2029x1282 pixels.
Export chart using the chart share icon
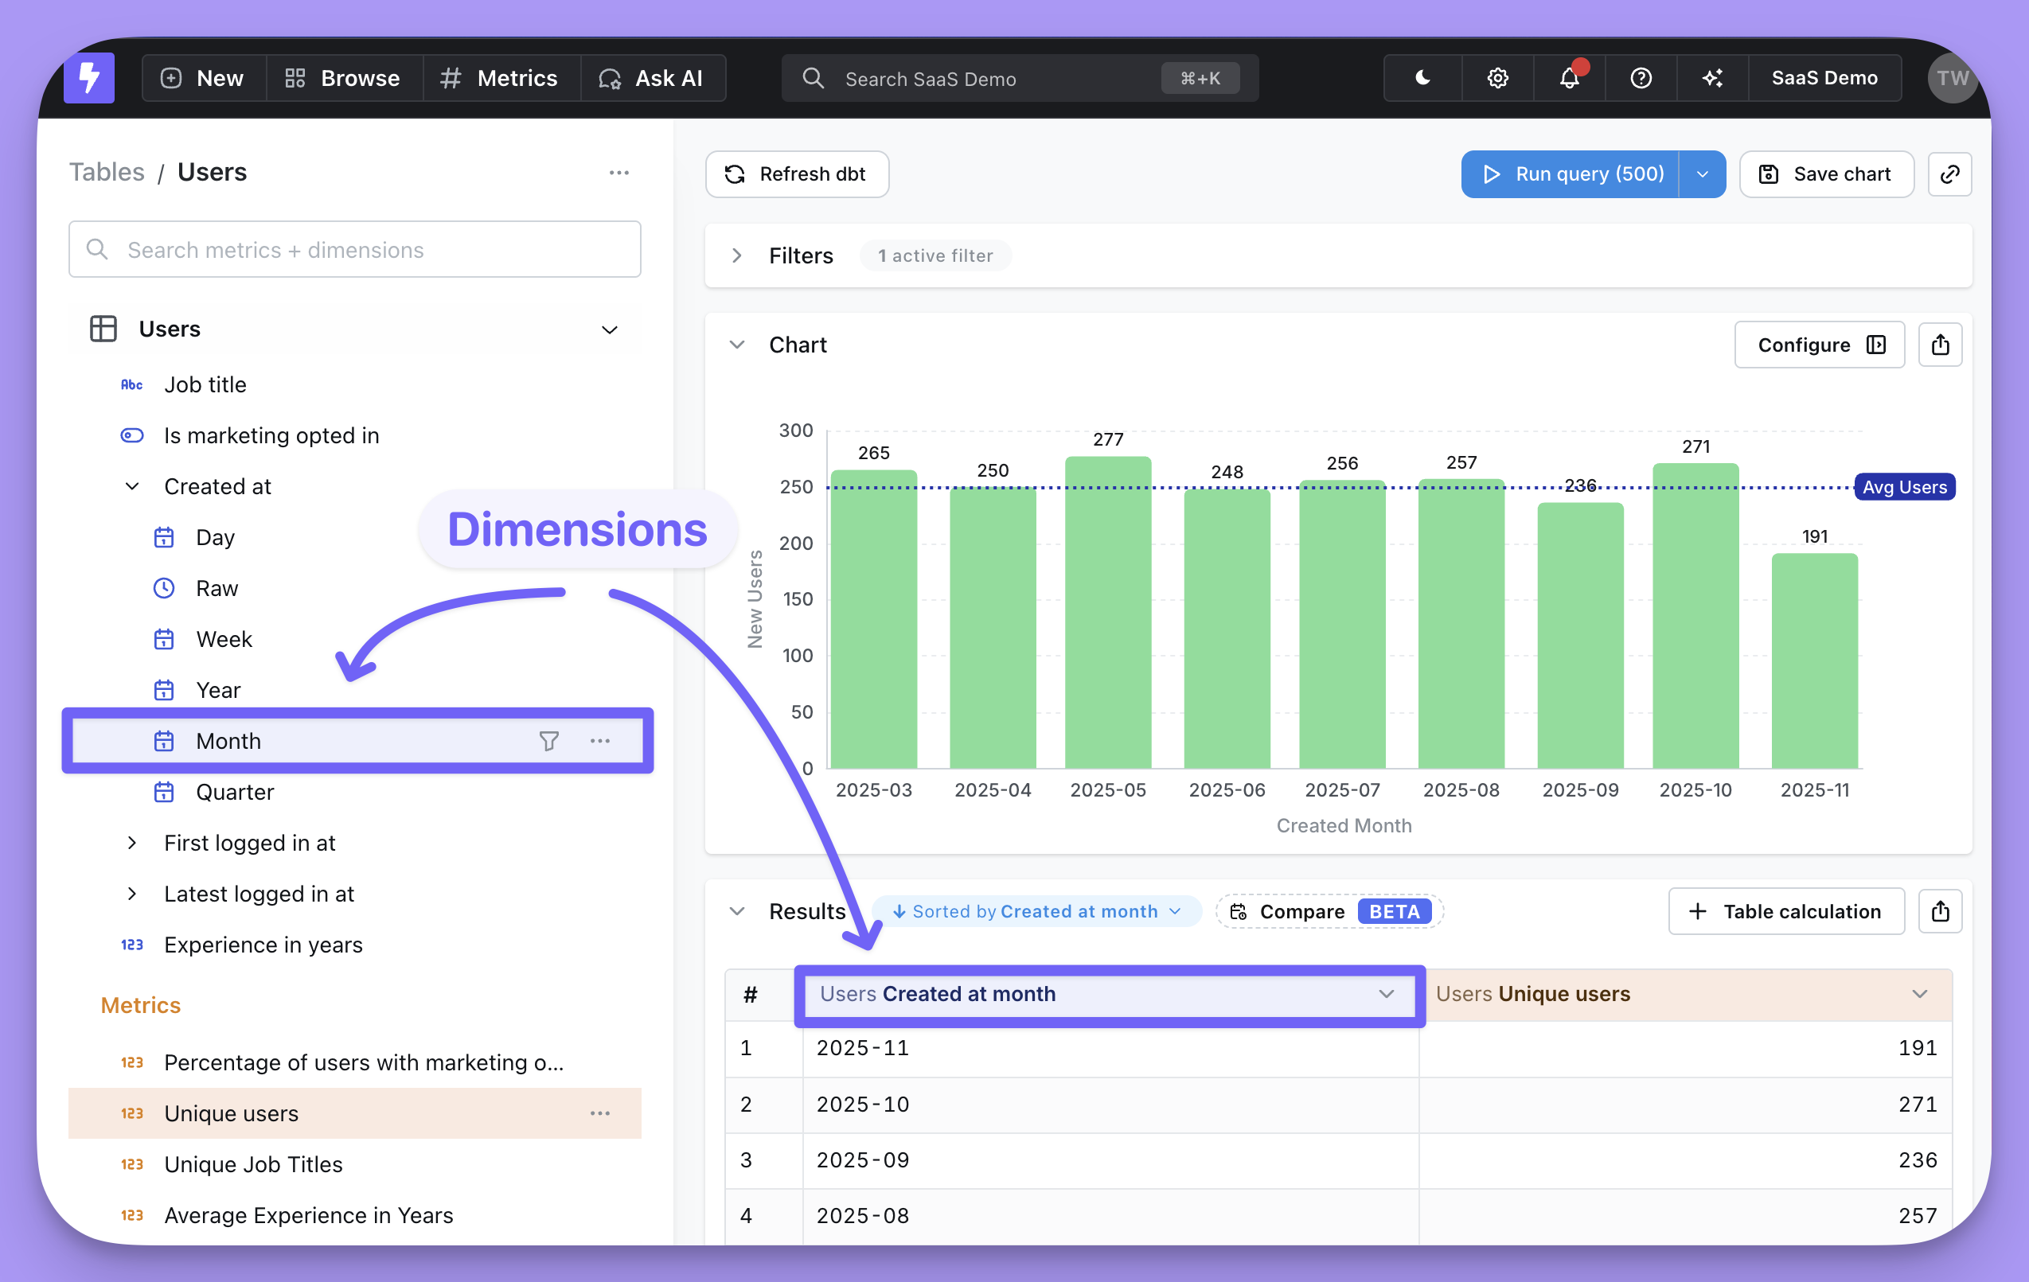1940,345
